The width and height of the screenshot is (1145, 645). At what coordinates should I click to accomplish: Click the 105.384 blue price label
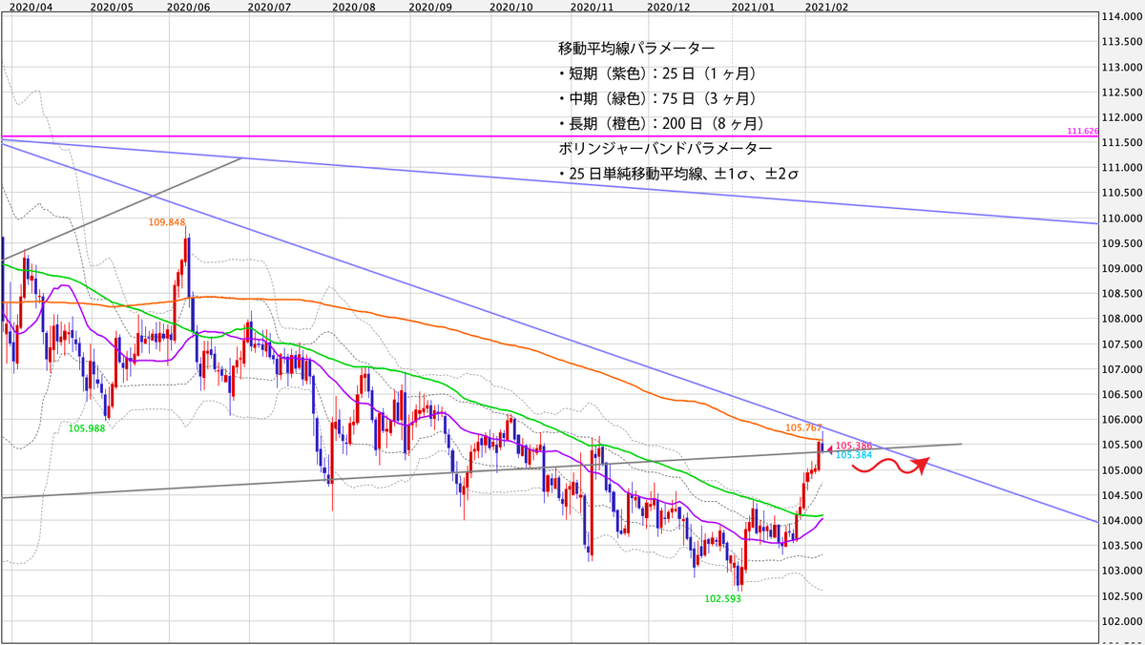[x=852, y=455]
